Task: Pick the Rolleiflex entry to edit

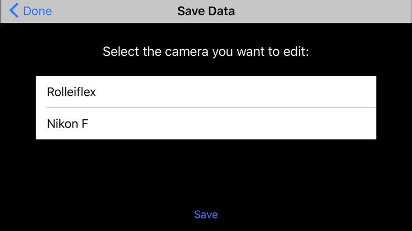Action: [205, 92]
